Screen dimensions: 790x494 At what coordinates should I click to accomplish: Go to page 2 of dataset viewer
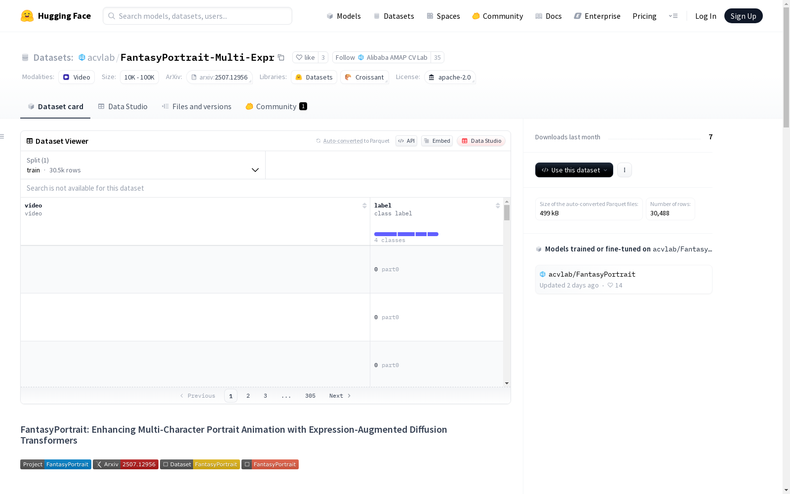click(248, 396)
